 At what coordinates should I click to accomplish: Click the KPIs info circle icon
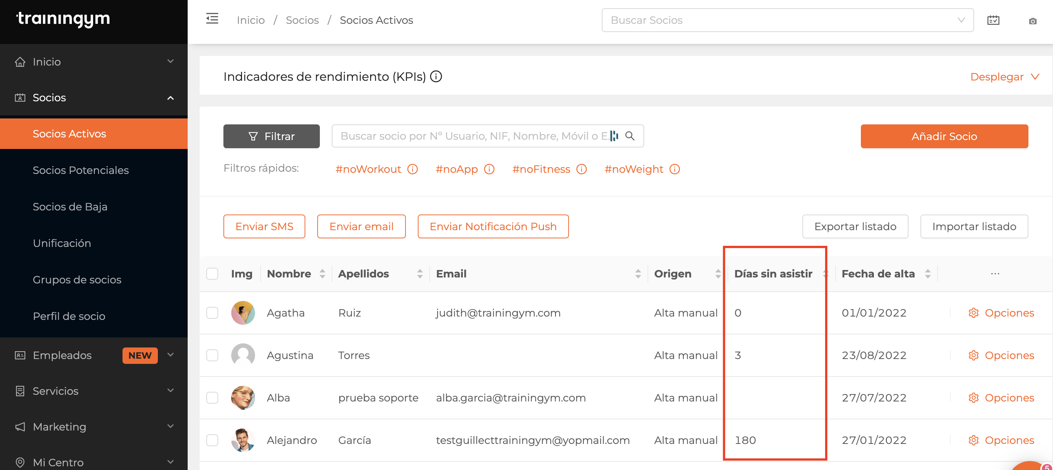[x=436, y=76]
